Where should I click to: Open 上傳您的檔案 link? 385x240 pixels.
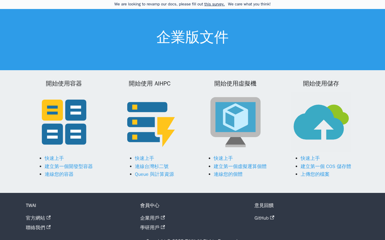315,174
